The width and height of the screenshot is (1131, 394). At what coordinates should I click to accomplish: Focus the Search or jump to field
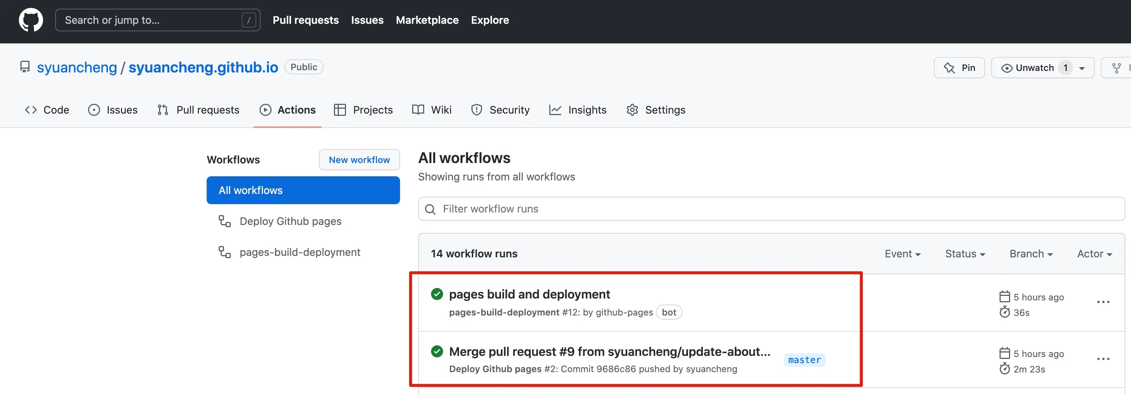click(x=158, y=20)
